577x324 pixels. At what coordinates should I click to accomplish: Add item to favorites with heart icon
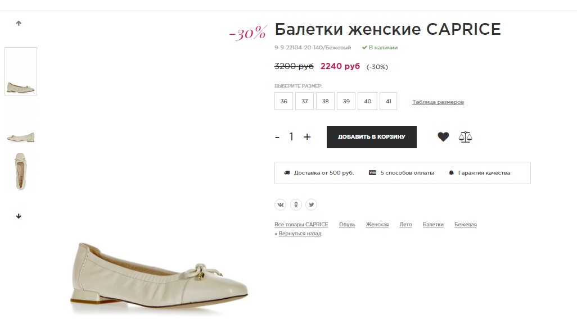point(443,136)
